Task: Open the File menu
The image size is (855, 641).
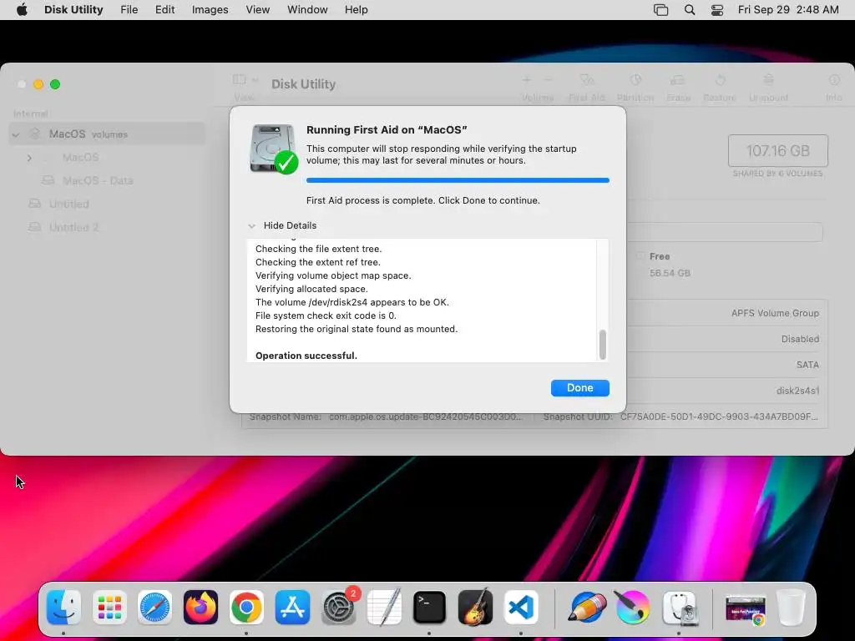Action: pyautogui.click(x=129, y=10)
